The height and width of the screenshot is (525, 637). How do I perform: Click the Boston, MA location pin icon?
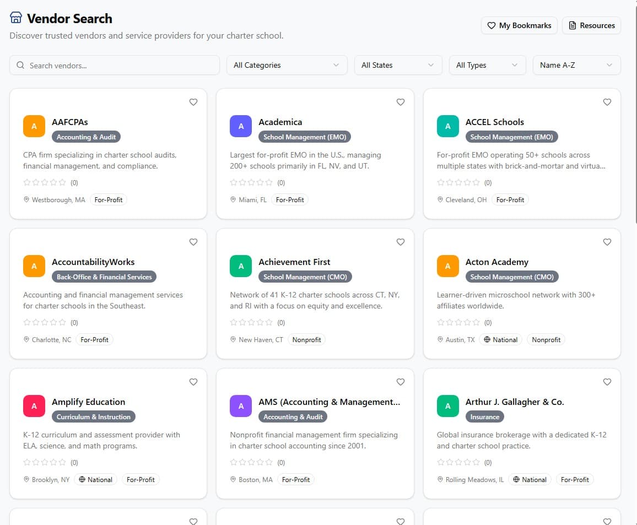[233, 479]
